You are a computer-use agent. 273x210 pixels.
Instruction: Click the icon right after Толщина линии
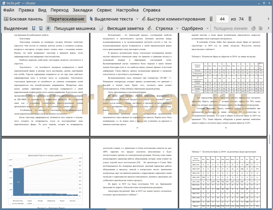coord(253,28)
